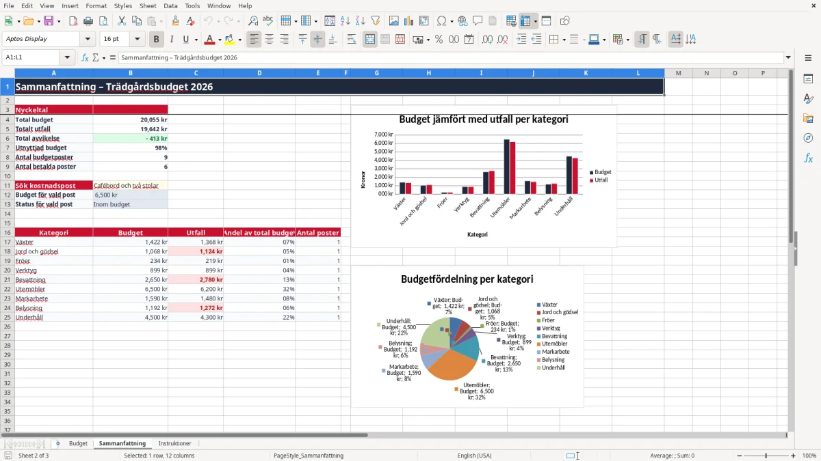The height and width of the screenshot is (461, 821).
Task: Sort ascending using the A-Z arrow icon
Action: tap(346, 21)
